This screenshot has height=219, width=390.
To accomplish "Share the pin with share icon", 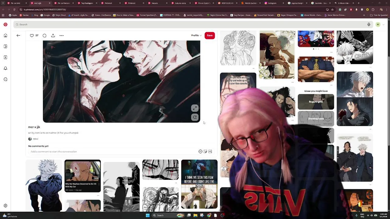I will (53, 36).
